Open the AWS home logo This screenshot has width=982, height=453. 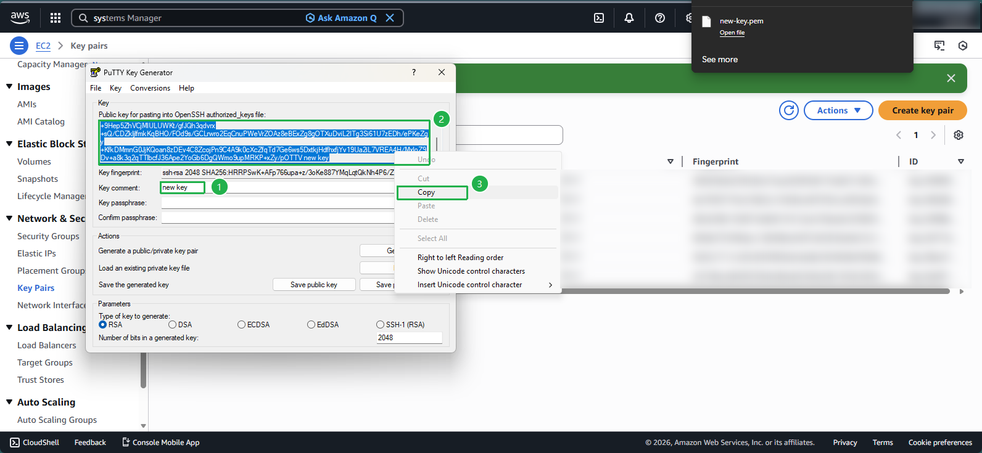[20, 18]
